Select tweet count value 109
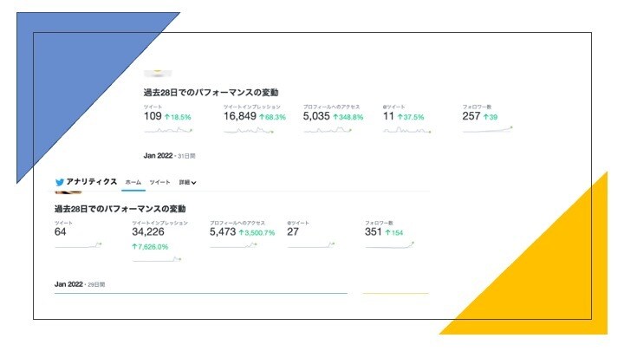 coord(153,116)
